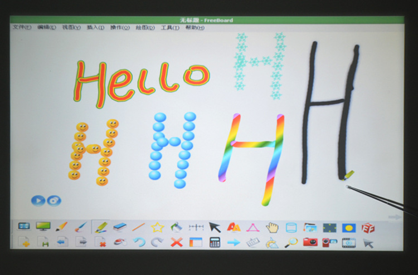
Task: Open the 文件(F) File menu
Action: pos(22,27)
